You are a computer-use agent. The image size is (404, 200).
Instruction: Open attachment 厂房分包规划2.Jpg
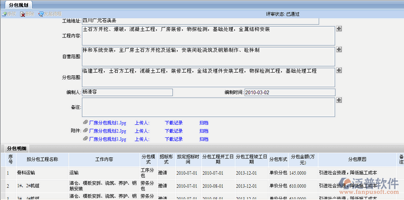(108, 131)
